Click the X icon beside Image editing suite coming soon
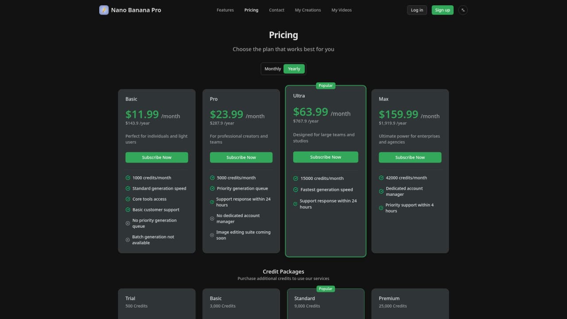The height and width of the screenshot is (319, 567). (x=212, y=235)
